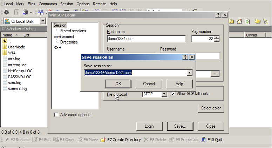The height and width of the screenshot is (148, 272).
Task: Select Directories in the login tree
Action: click(69, 42)
